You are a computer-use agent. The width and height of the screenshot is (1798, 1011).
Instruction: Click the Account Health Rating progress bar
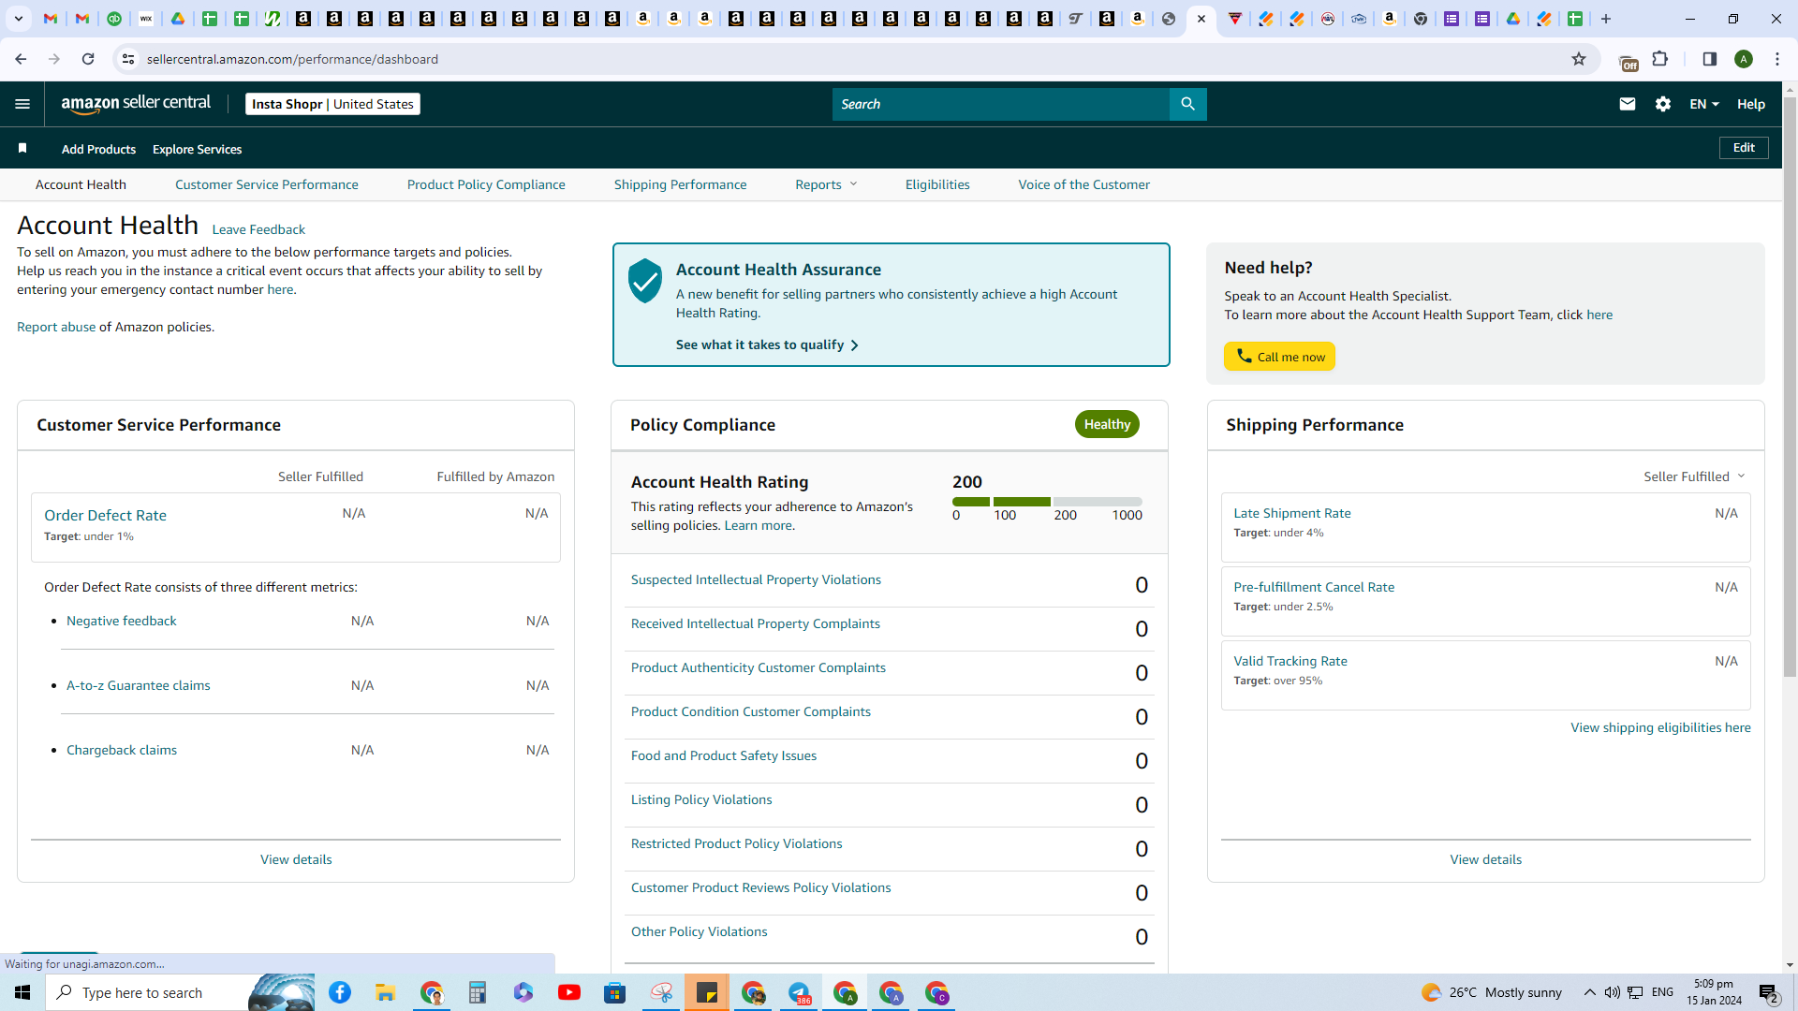click(x=1047, y=502)
